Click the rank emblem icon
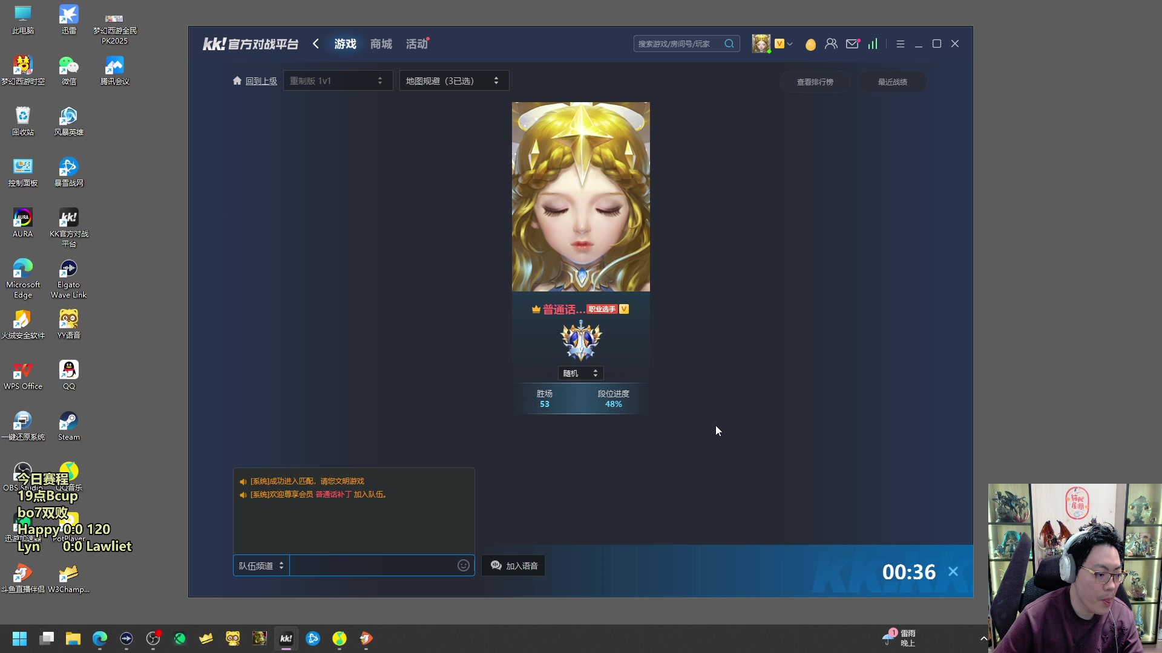Screen dimensions: 1162x653 581,340
